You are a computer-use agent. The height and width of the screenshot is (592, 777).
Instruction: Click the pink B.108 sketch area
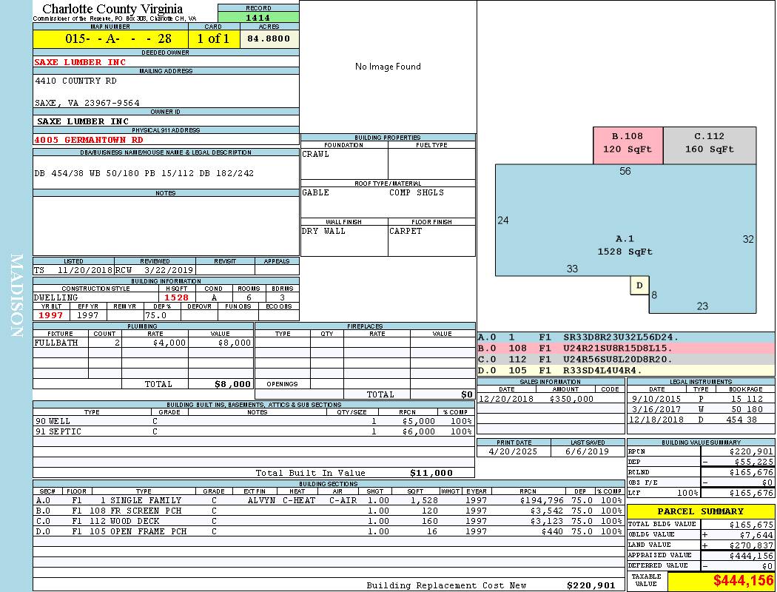[628, 145]
